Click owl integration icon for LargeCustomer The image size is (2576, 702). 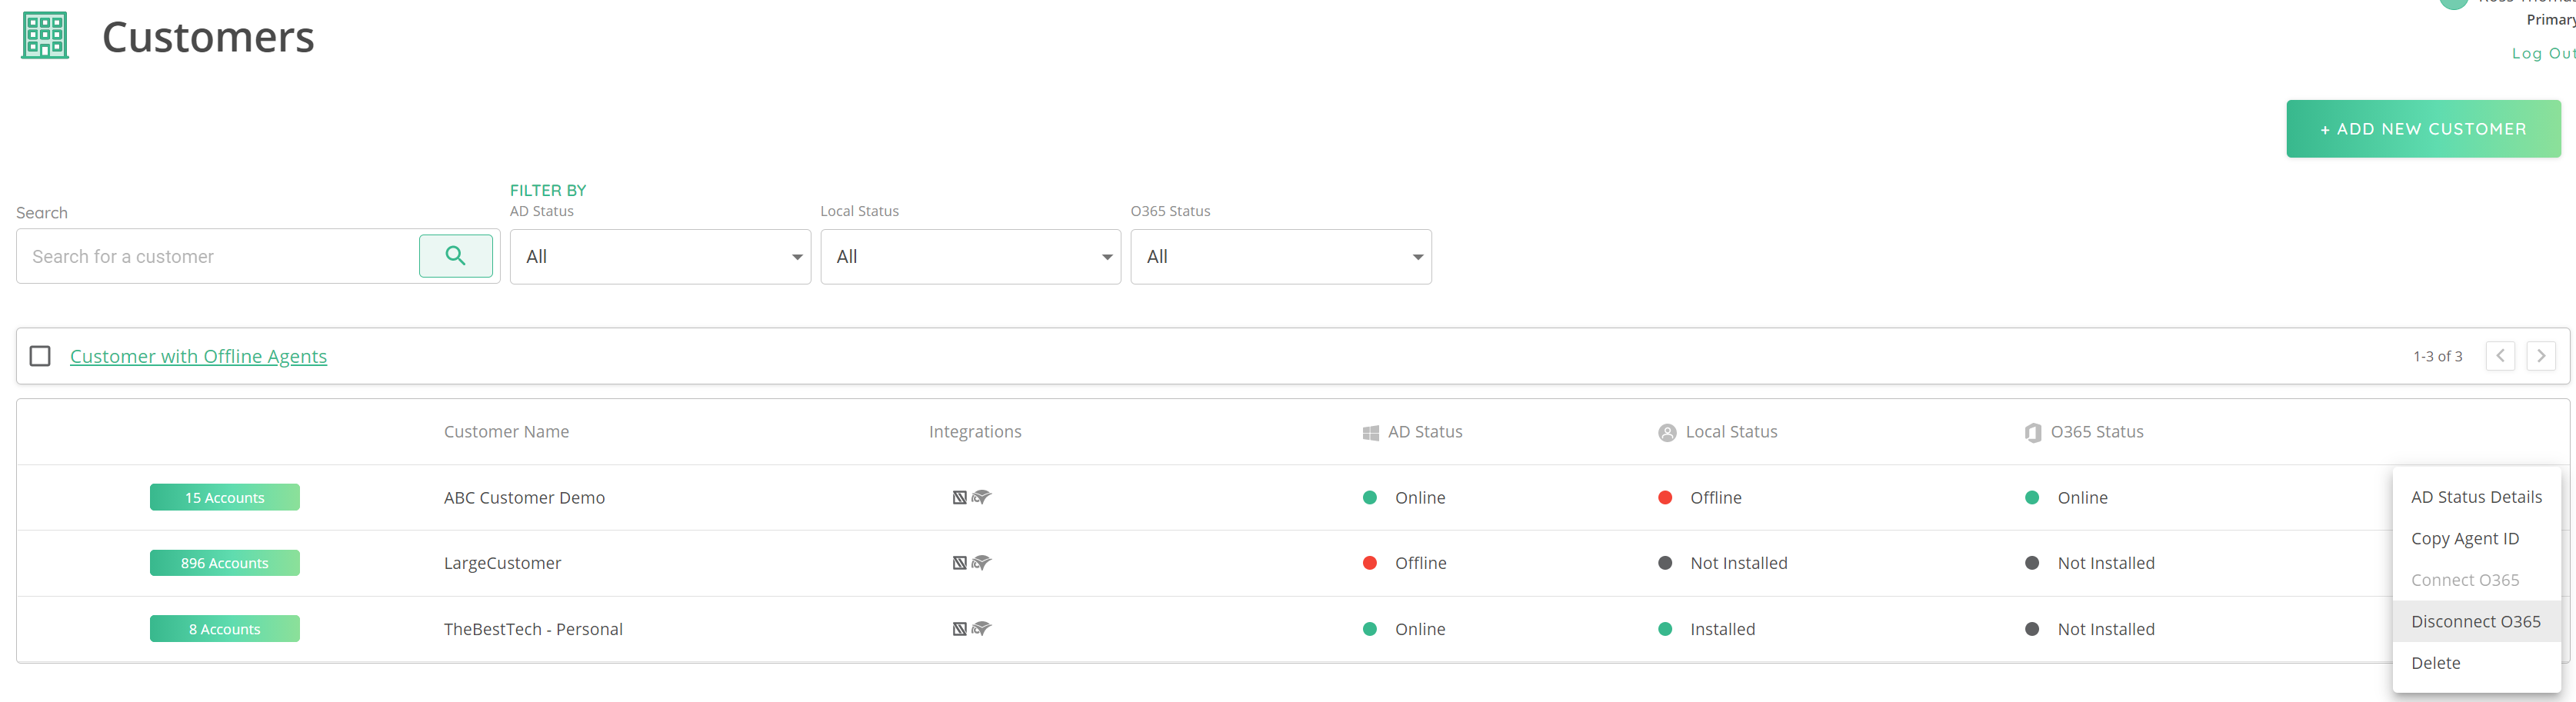pos(981,563)
